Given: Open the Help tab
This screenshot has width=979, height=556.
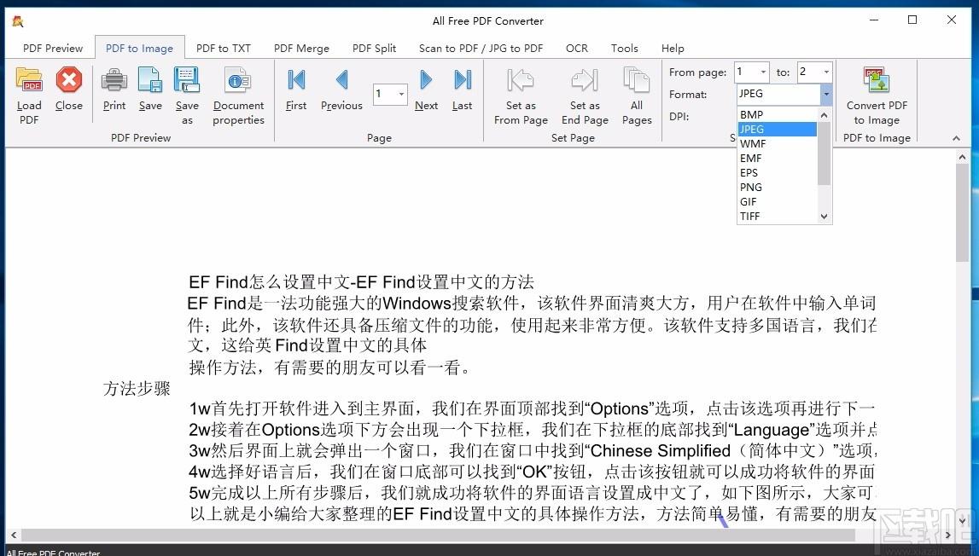Looking at the screenshot, I should pos(673,48).
